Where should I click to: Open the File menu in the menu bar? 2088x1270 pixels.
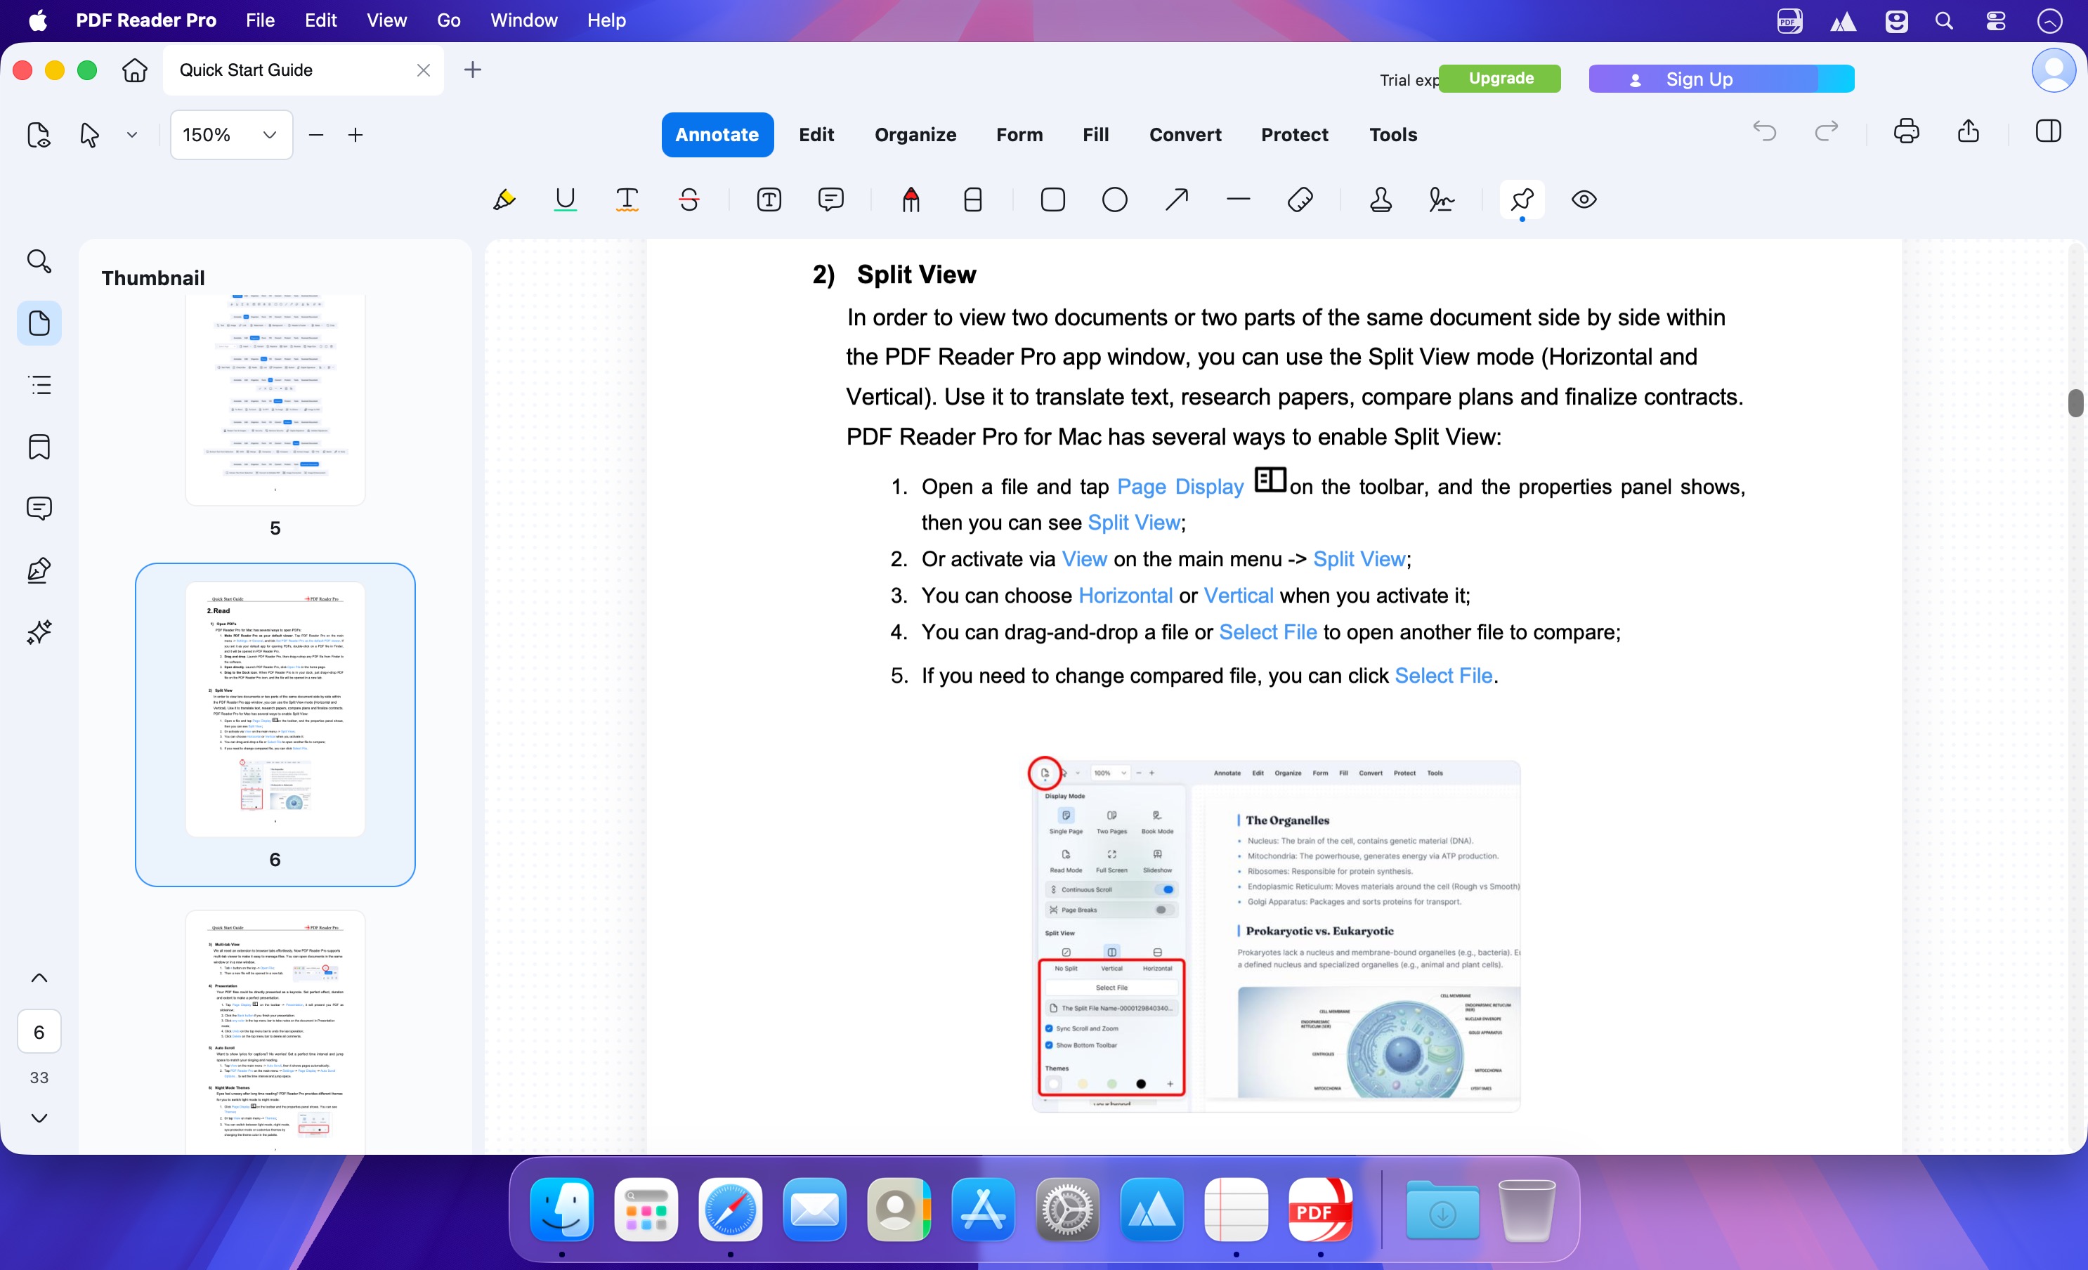[260, 20]
